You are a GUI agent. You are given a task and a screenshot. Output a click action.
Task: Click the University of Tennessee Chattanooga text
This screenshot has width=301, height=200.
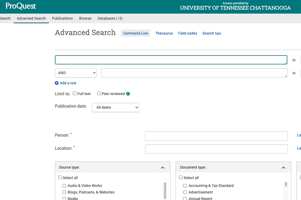tap(235, 8)
